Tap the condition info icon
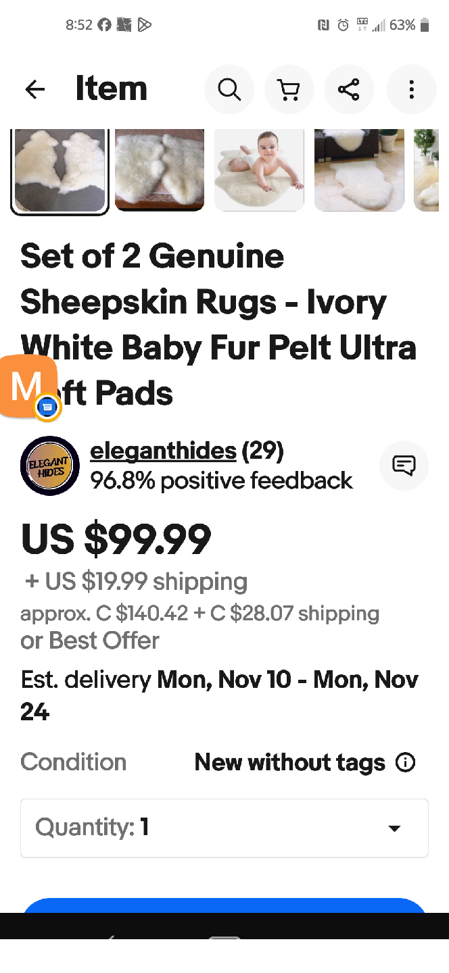This screenshot has height=973, width=449. (x=405, y=763)
